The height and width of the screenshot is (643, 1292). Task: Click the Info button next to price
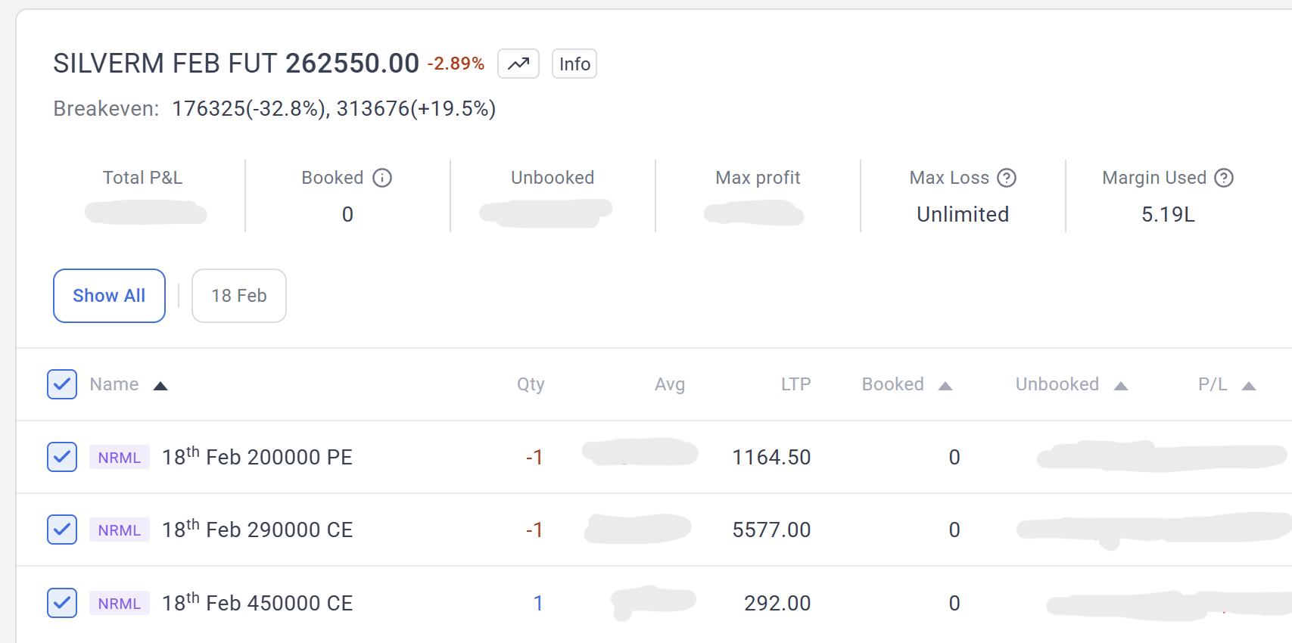click(574, 64)
